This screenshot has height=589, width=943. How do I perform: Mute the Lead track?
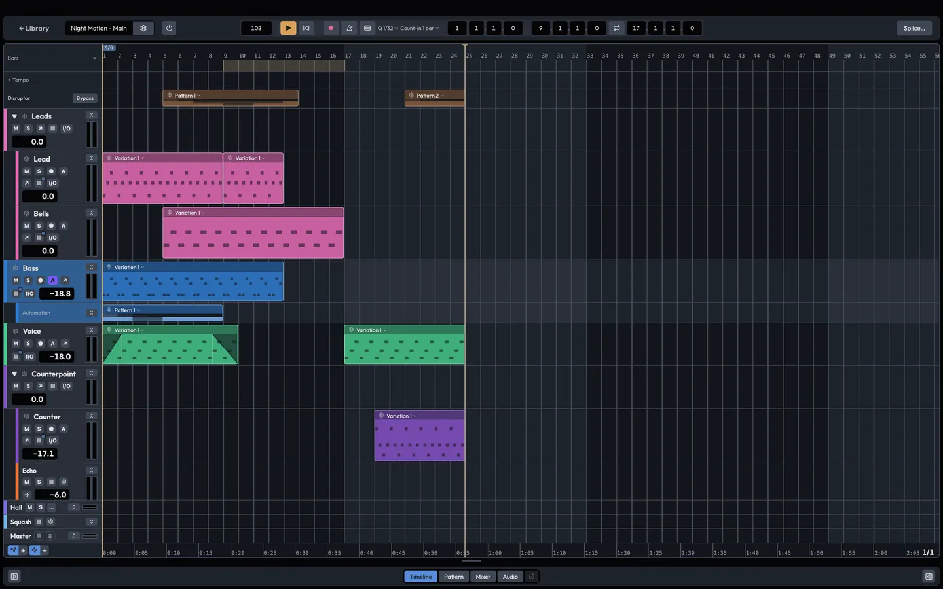[x=27, y=171]
